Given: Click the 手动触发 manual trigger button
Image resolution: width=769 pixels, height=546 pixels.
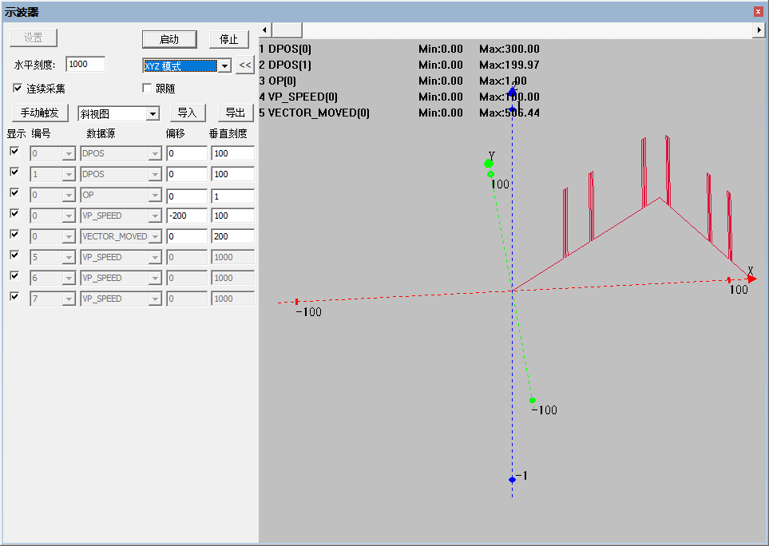Looking at the screenshot, I should click(40, 113).
